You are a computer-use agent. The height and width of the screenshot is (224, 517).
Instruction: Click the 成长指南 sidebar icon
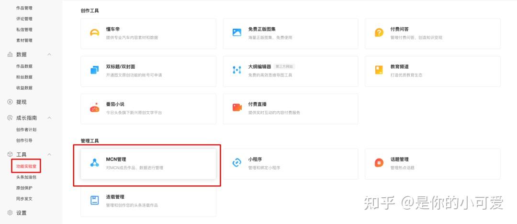10,118
